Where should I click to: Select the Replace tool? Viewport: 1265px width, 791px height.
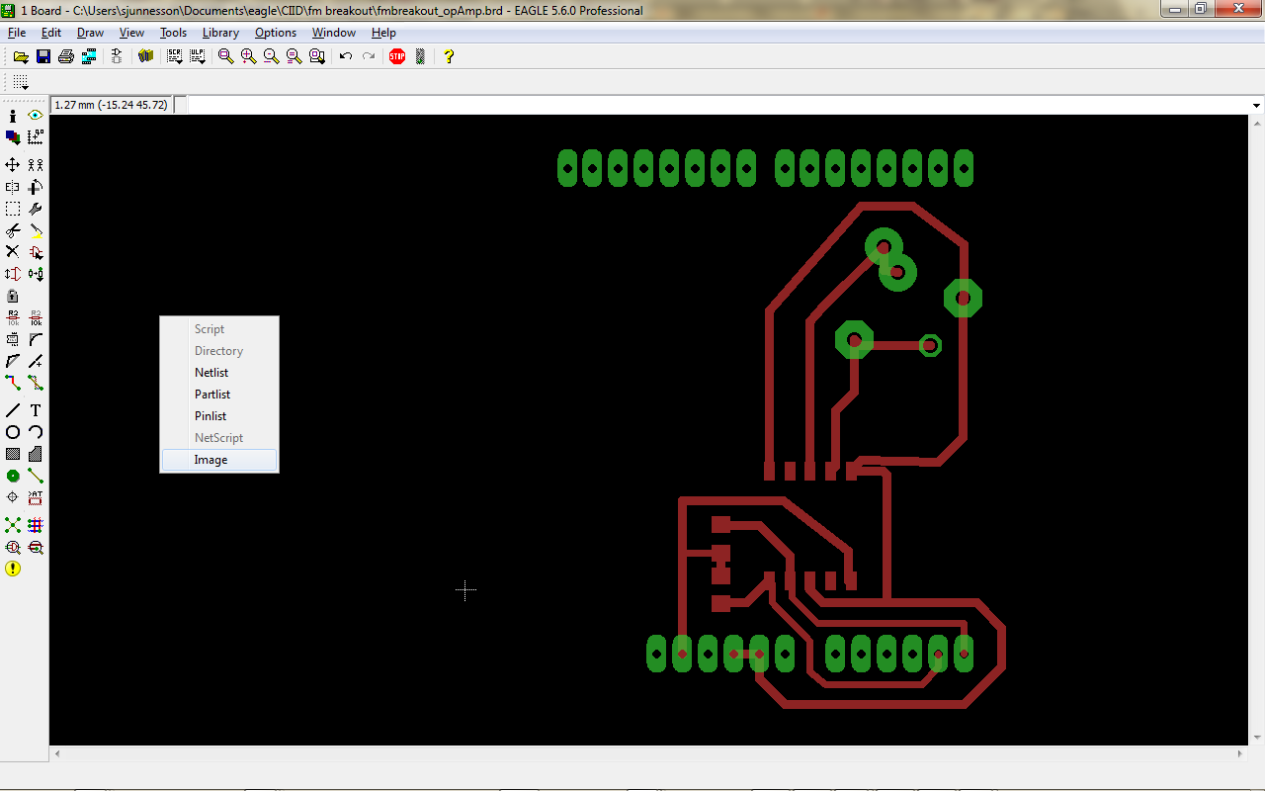36,274
